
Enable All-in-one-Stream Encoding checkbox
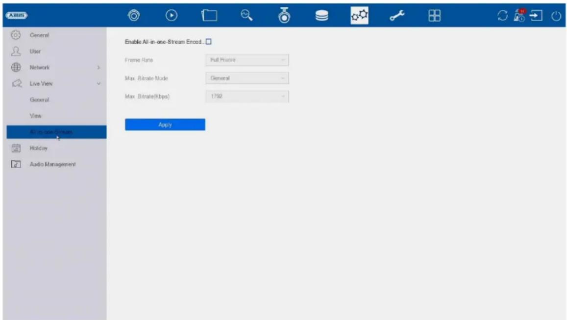point(209,42)
